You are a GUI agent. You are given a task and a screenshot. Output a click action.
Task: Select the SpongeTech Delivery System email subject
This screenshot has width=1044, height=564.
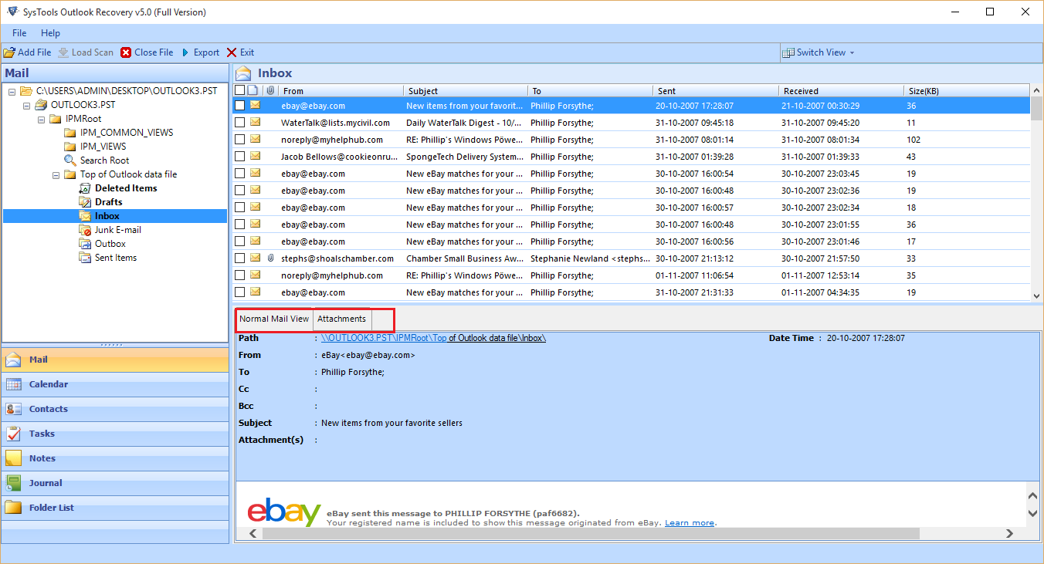point(465,157)
